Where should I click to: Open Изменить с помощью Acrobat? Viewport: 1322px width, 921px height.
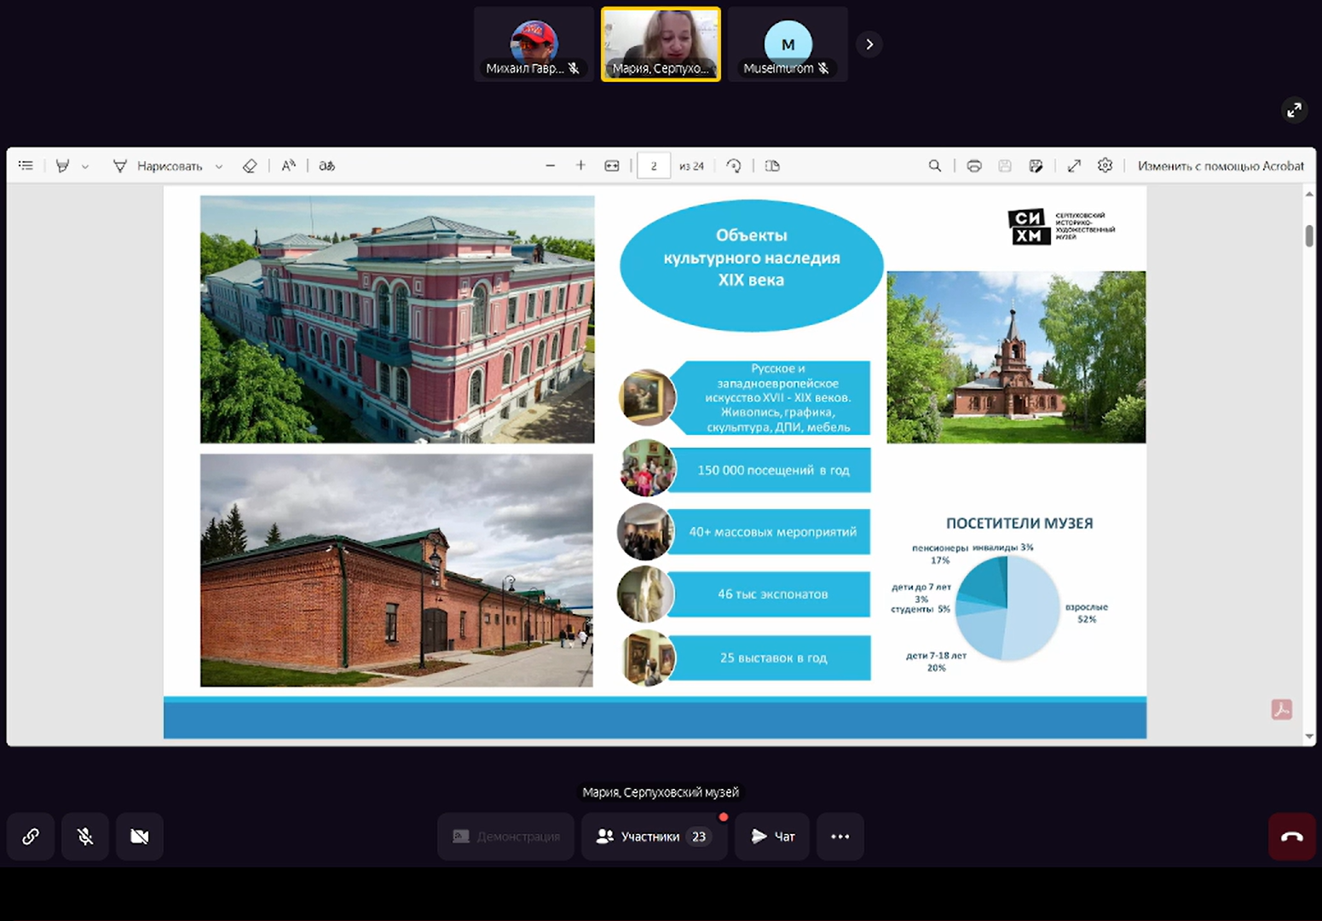pos(1221,165)
